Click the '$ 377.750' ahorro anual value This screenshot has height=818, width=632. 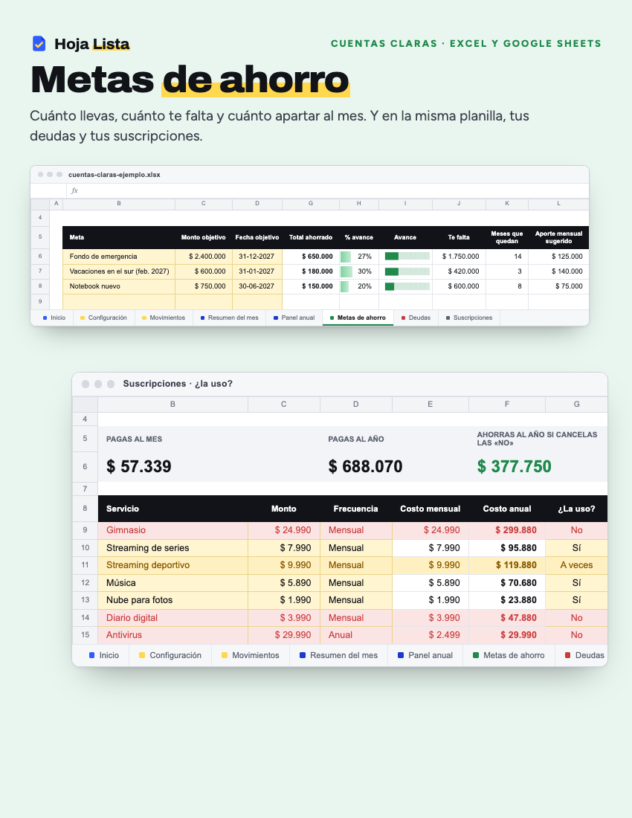click(x=515, y=466)
